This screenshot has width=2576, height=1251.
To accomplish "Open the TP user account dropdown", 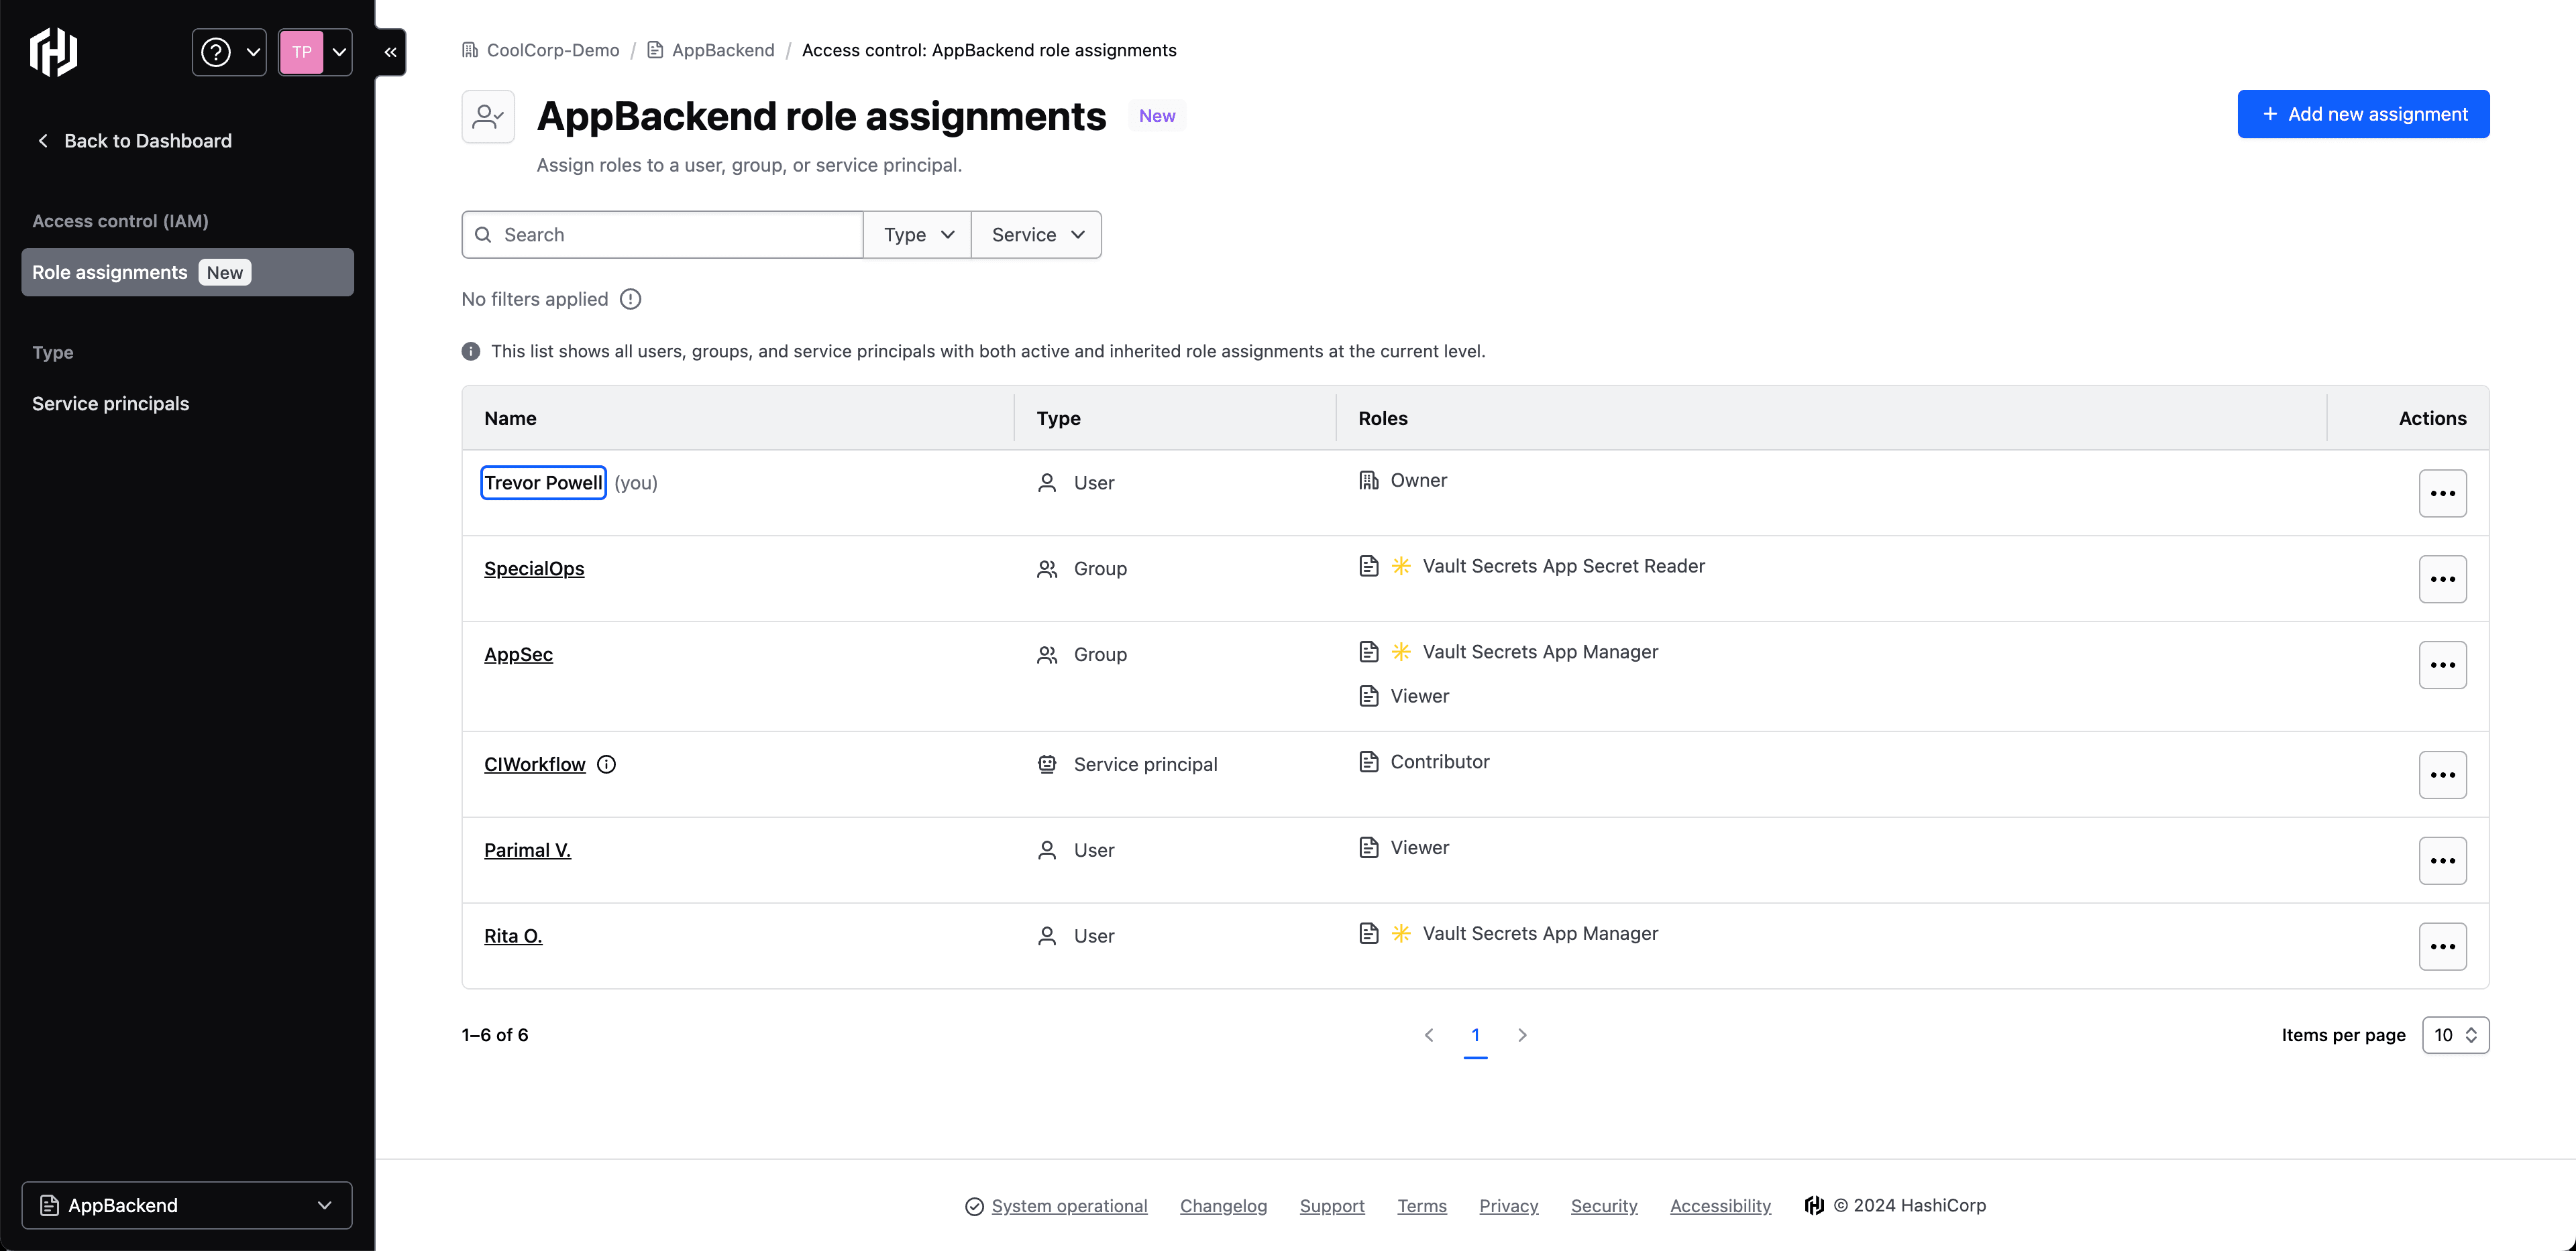I will point(315,52).
